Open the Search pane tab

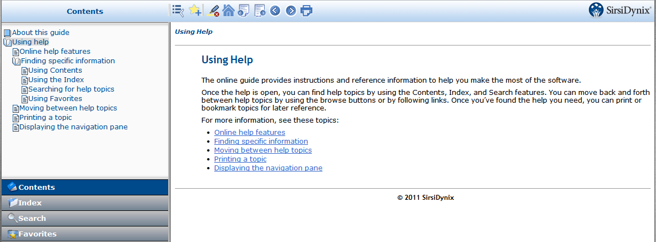point(85,219)
